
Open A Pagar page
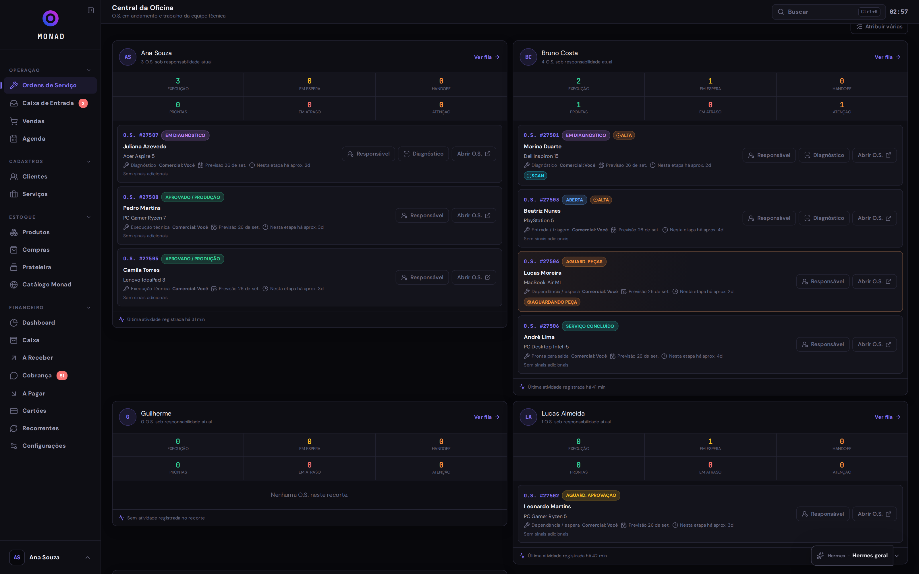50,393
